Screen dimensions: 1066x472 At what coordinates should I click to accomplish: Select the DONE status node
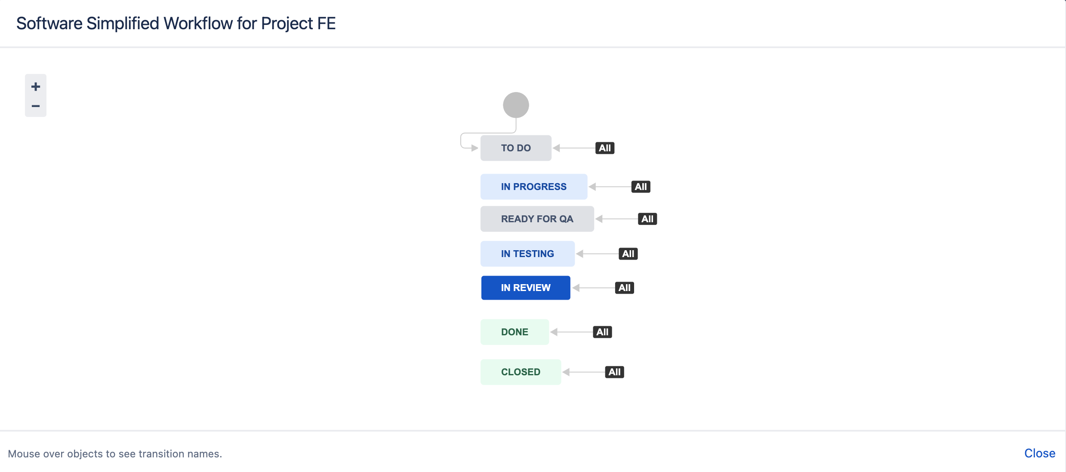[515, 332]
